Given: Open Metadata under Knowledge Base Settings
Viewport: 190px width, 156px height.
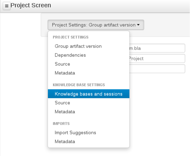Looking at the screenshot, I should [89, 111].
